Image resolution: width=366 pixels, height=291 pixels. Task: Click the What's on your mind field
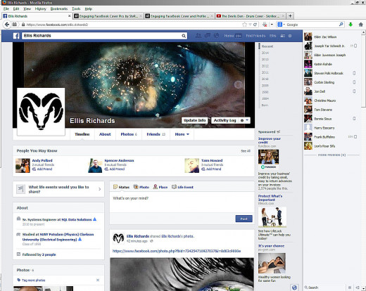(x=182, y=202)
